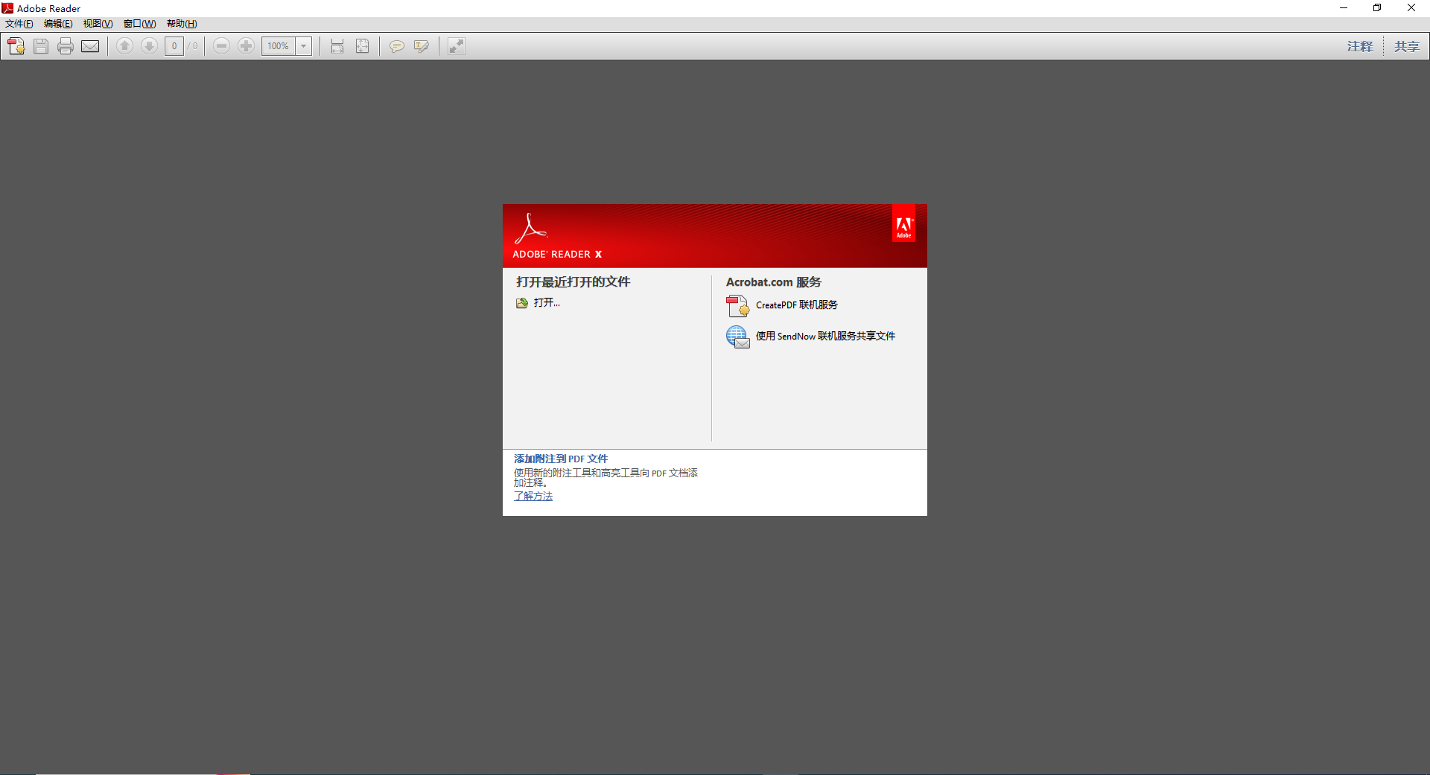Screen dimensions: 1430x775
Task: Select the Sticky Note tool
Action: click(x=396, y=46)
